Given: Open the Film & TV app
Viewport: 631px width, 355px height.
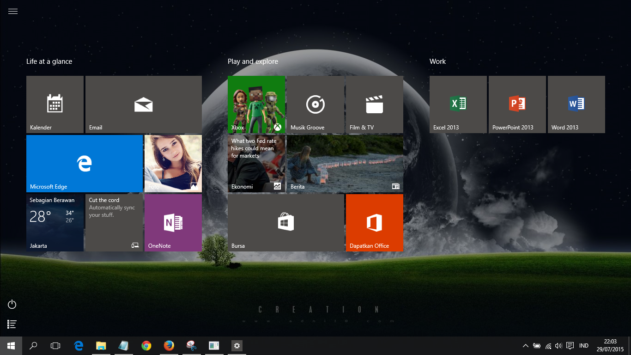Looking at the screenshot, I should point(374,104).
